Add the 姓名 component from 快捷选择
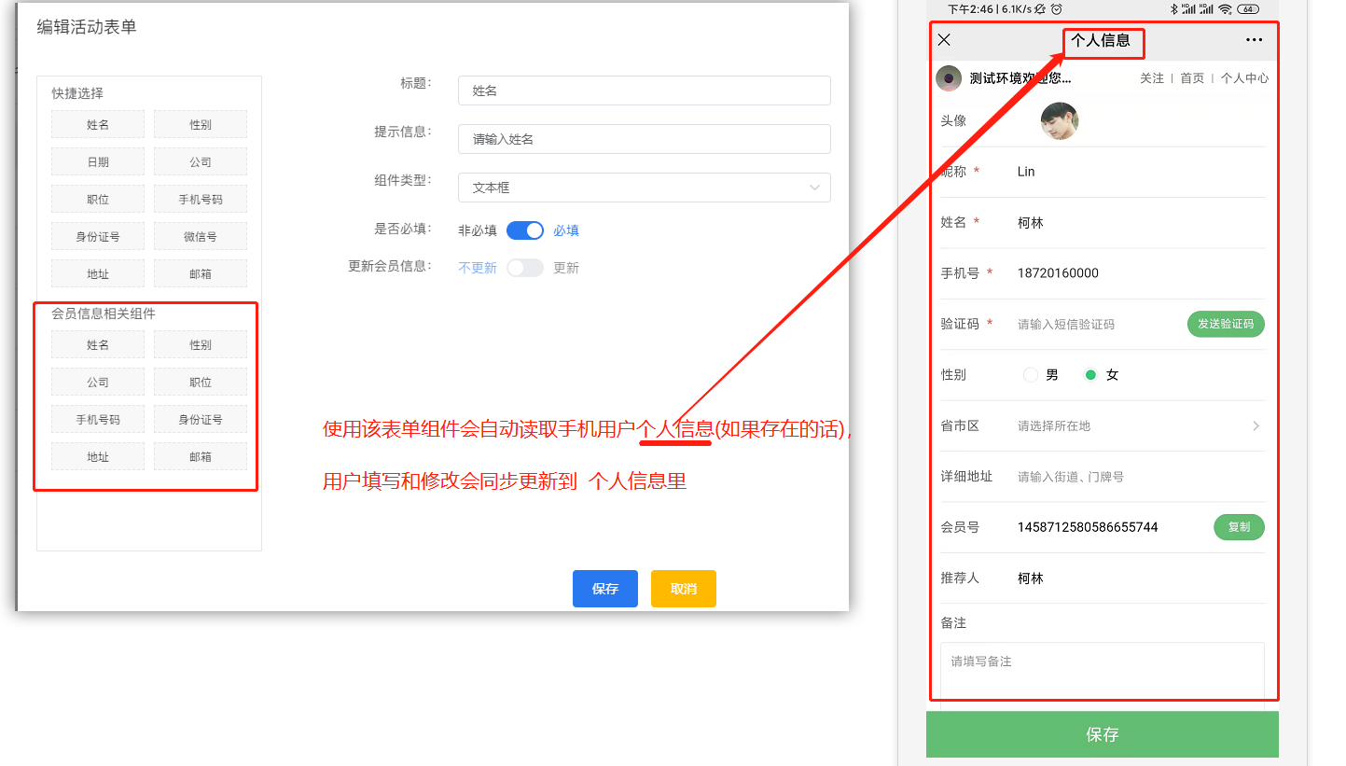The image size is (1346, 766). coord(98,124)
